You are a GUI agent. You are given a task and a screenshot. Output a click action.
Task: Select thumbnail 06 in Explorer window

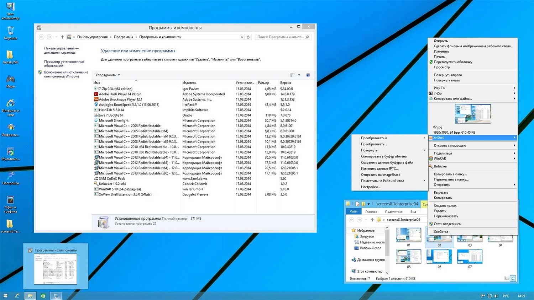[439, 259]
